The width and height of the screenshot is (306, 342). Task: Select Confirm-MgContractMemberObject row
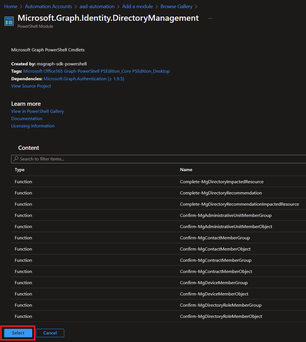pos(159,271)
